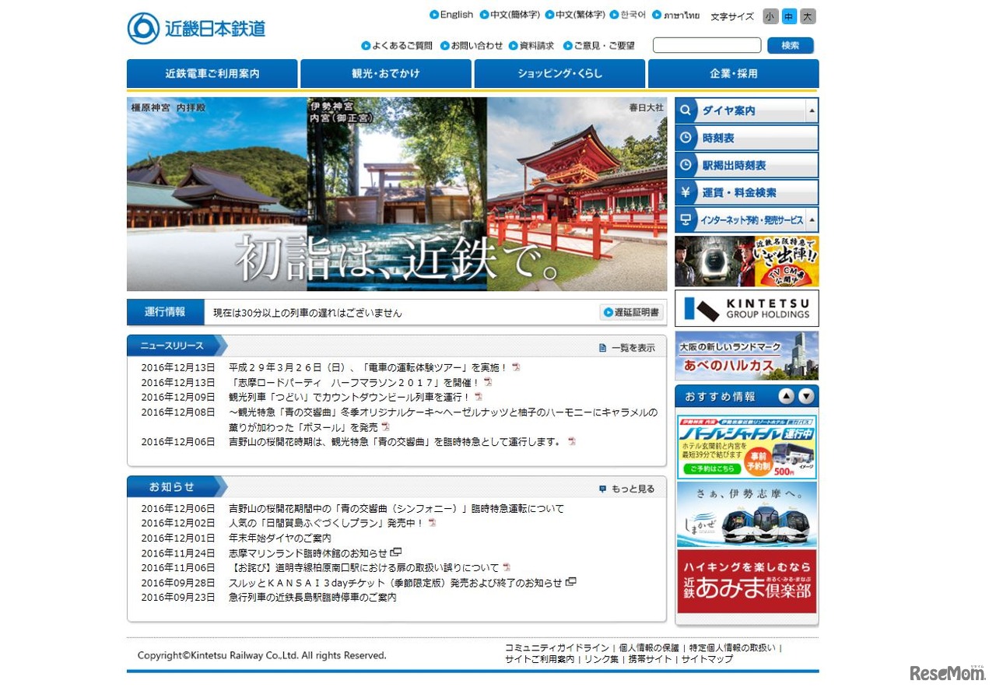Collapse インターネット予約・発売サービス using its arrow
This screenshot has width=996, height=691.
[812, 219]
